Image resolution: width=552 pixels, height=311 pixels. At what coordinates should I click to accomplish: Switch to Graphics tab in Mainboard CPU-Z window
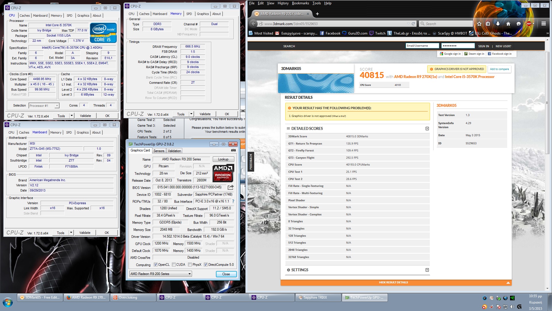click(83, 132)
